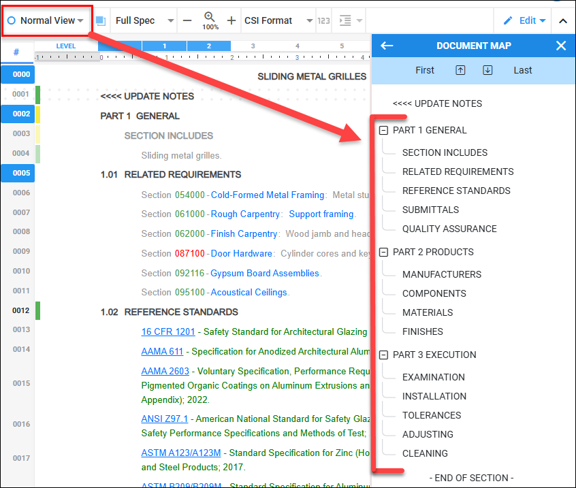
Task: Click the 123 numbering icon
Action: pyautogui.click(x=323, y=20)
